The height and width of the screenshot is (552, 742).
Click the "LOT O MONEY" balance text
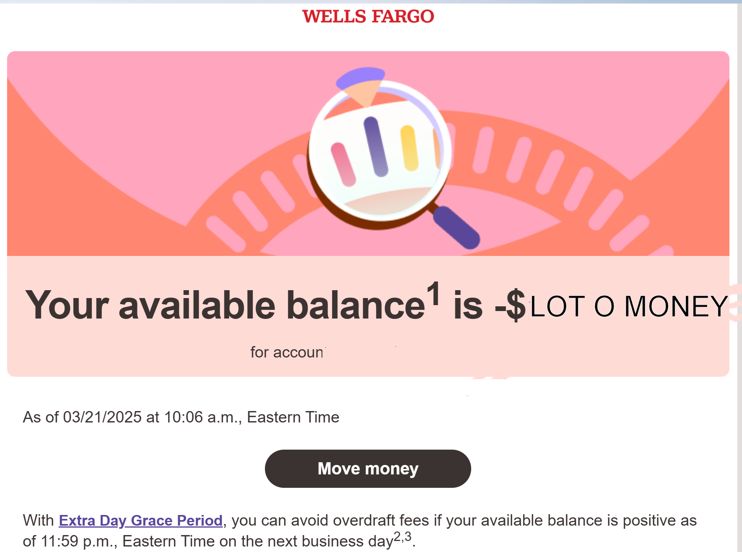[x=629, y=306]
